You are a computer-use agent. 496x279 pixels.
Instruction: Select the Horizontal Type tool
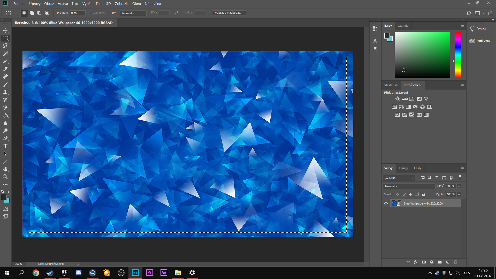(5, 146)
